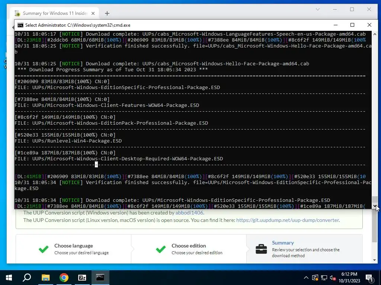Click the Download Progress Summary line

coord(112,70)
